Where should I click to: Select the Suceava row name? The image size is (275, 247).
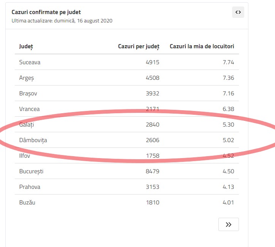tap(30, 62)
